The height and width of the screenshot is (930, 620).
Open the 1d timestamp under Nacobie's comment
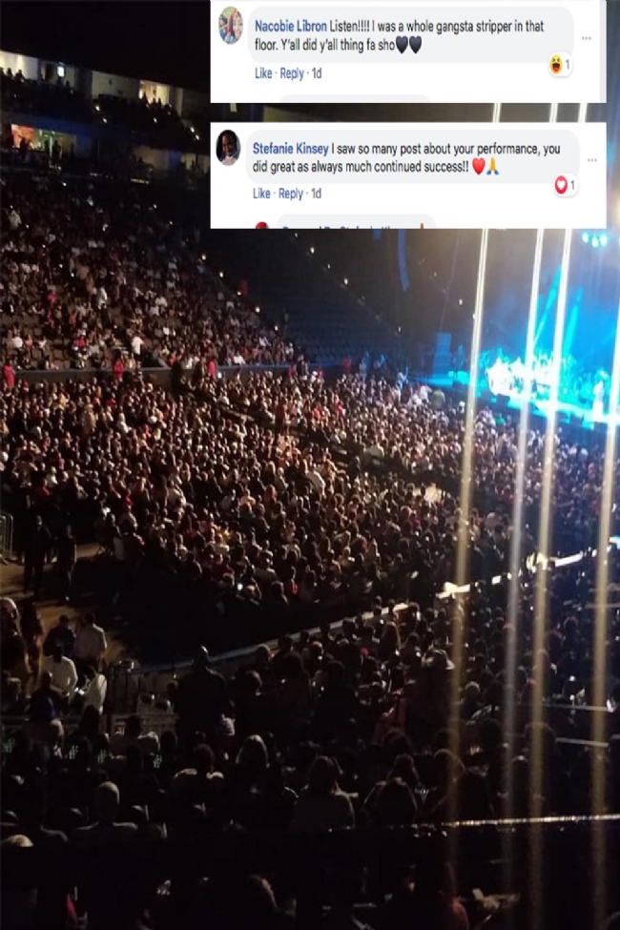click(x=317, y=73)
